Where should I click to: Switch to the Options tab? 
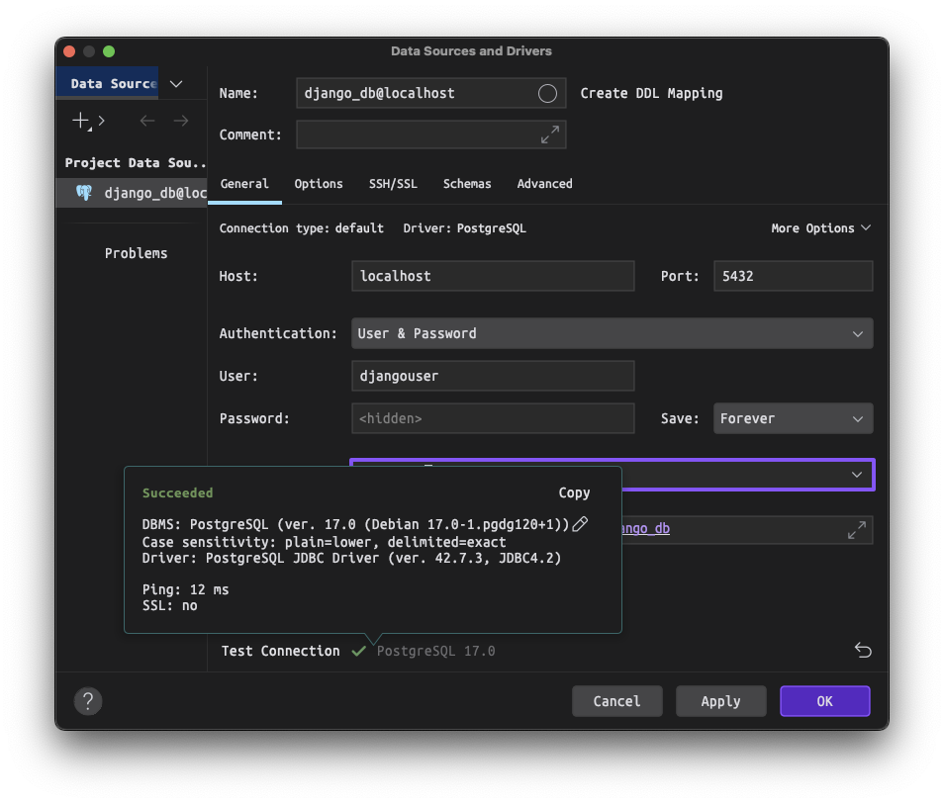(x=319, y=184)
